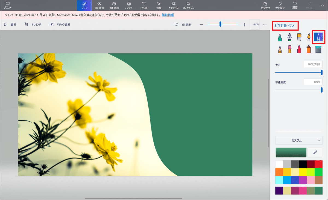Click 元に戻す undo icon
Screen dimensions: 328x200
click(280, 5)
